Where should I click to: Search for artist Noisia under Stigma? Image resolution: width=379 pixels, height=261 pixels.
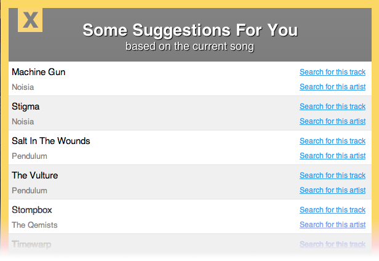(332, 121)
